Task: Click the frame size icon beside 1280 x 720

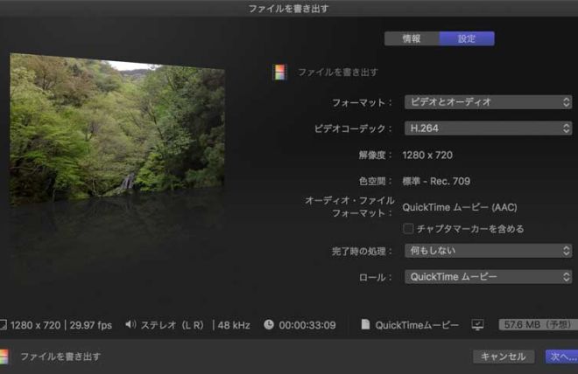Action: point(3,325)
